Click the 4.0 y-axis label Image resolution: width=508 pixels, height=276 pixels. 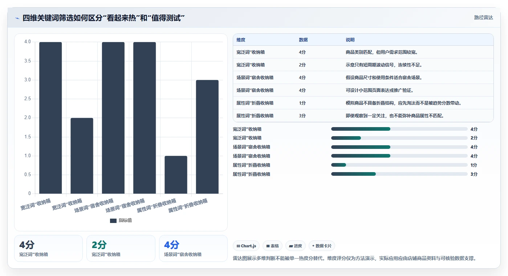(28, 42)
